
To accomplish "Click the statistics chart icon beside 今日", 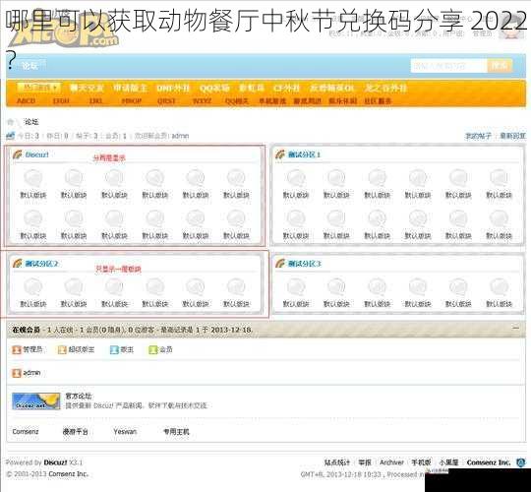I will [x=11, y=136].
